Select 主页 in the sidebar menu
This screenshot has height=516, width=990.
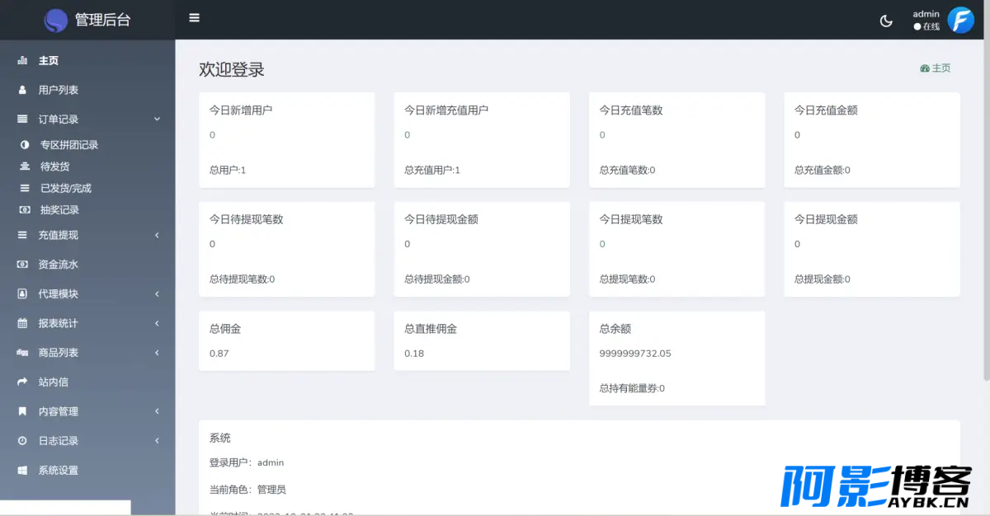[48, 60]
